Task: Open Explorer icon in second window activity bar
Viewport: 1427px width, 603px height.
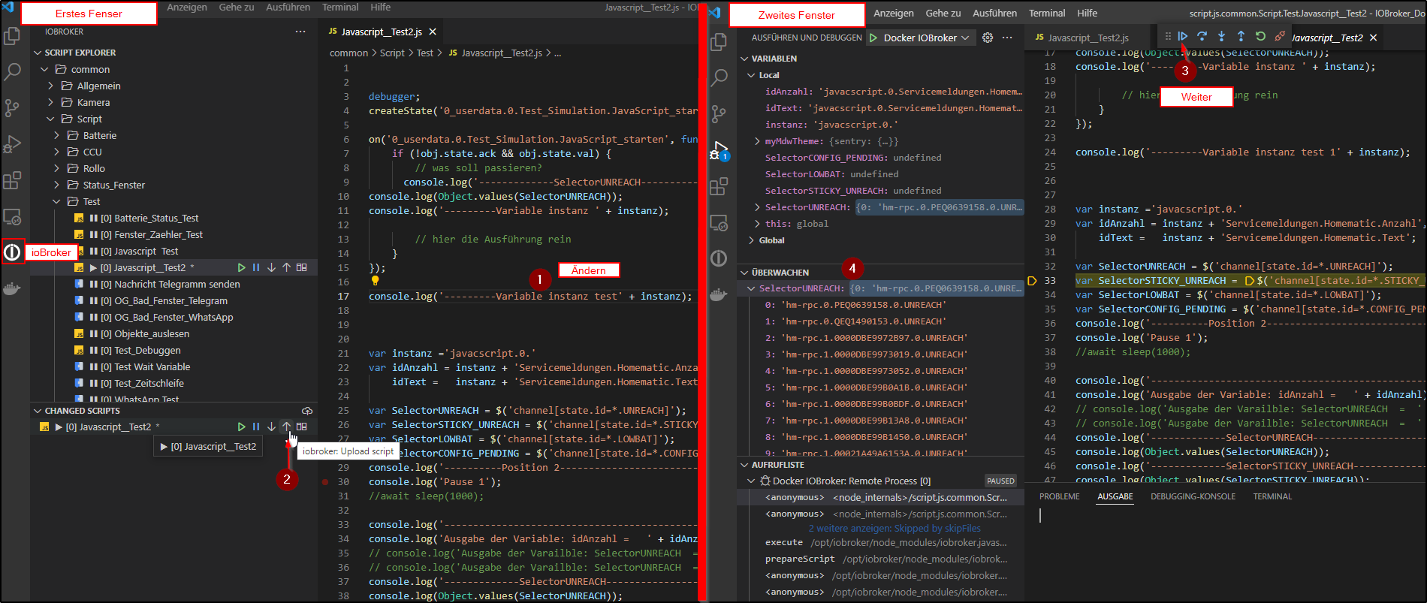Action: tap(719, 41)
